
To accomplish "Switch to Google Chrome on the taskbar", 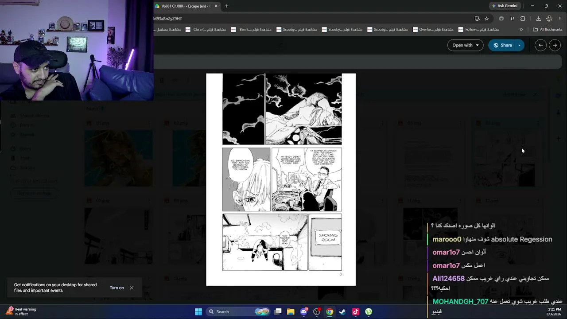I will coord(330,311).
